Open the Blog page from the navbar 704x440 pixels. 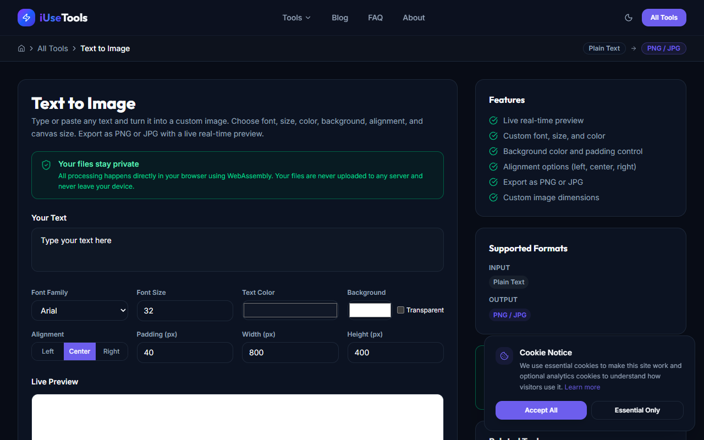tap(339, 17)
